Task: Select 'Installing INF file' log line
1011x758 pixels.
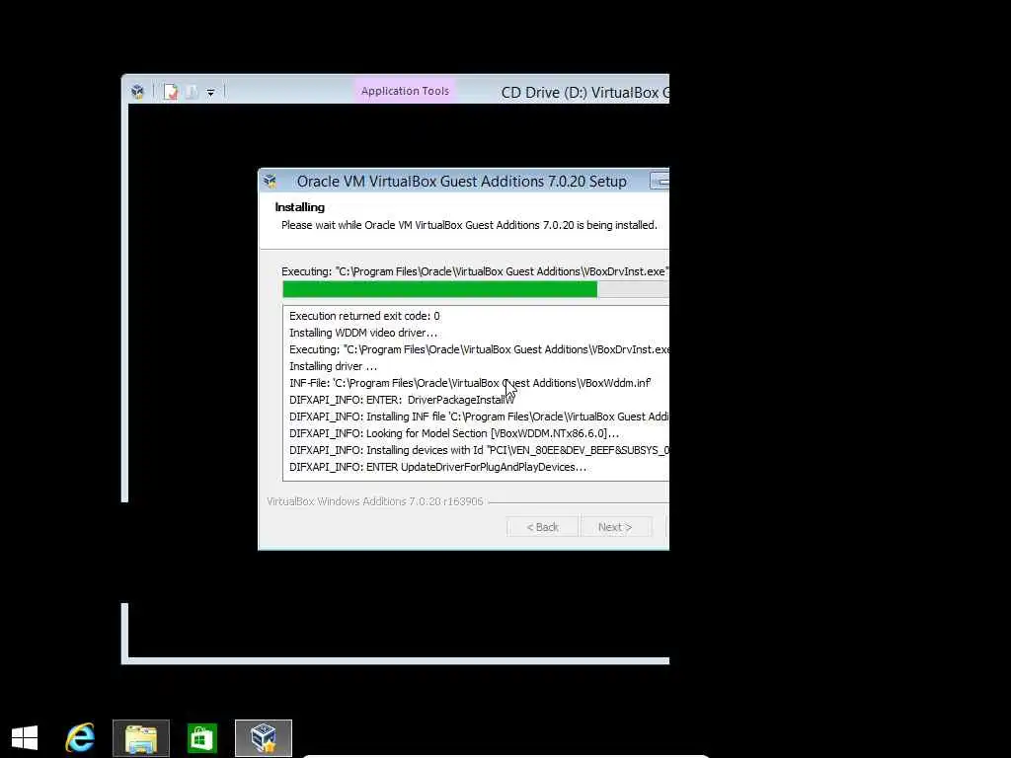Action: 479,417
